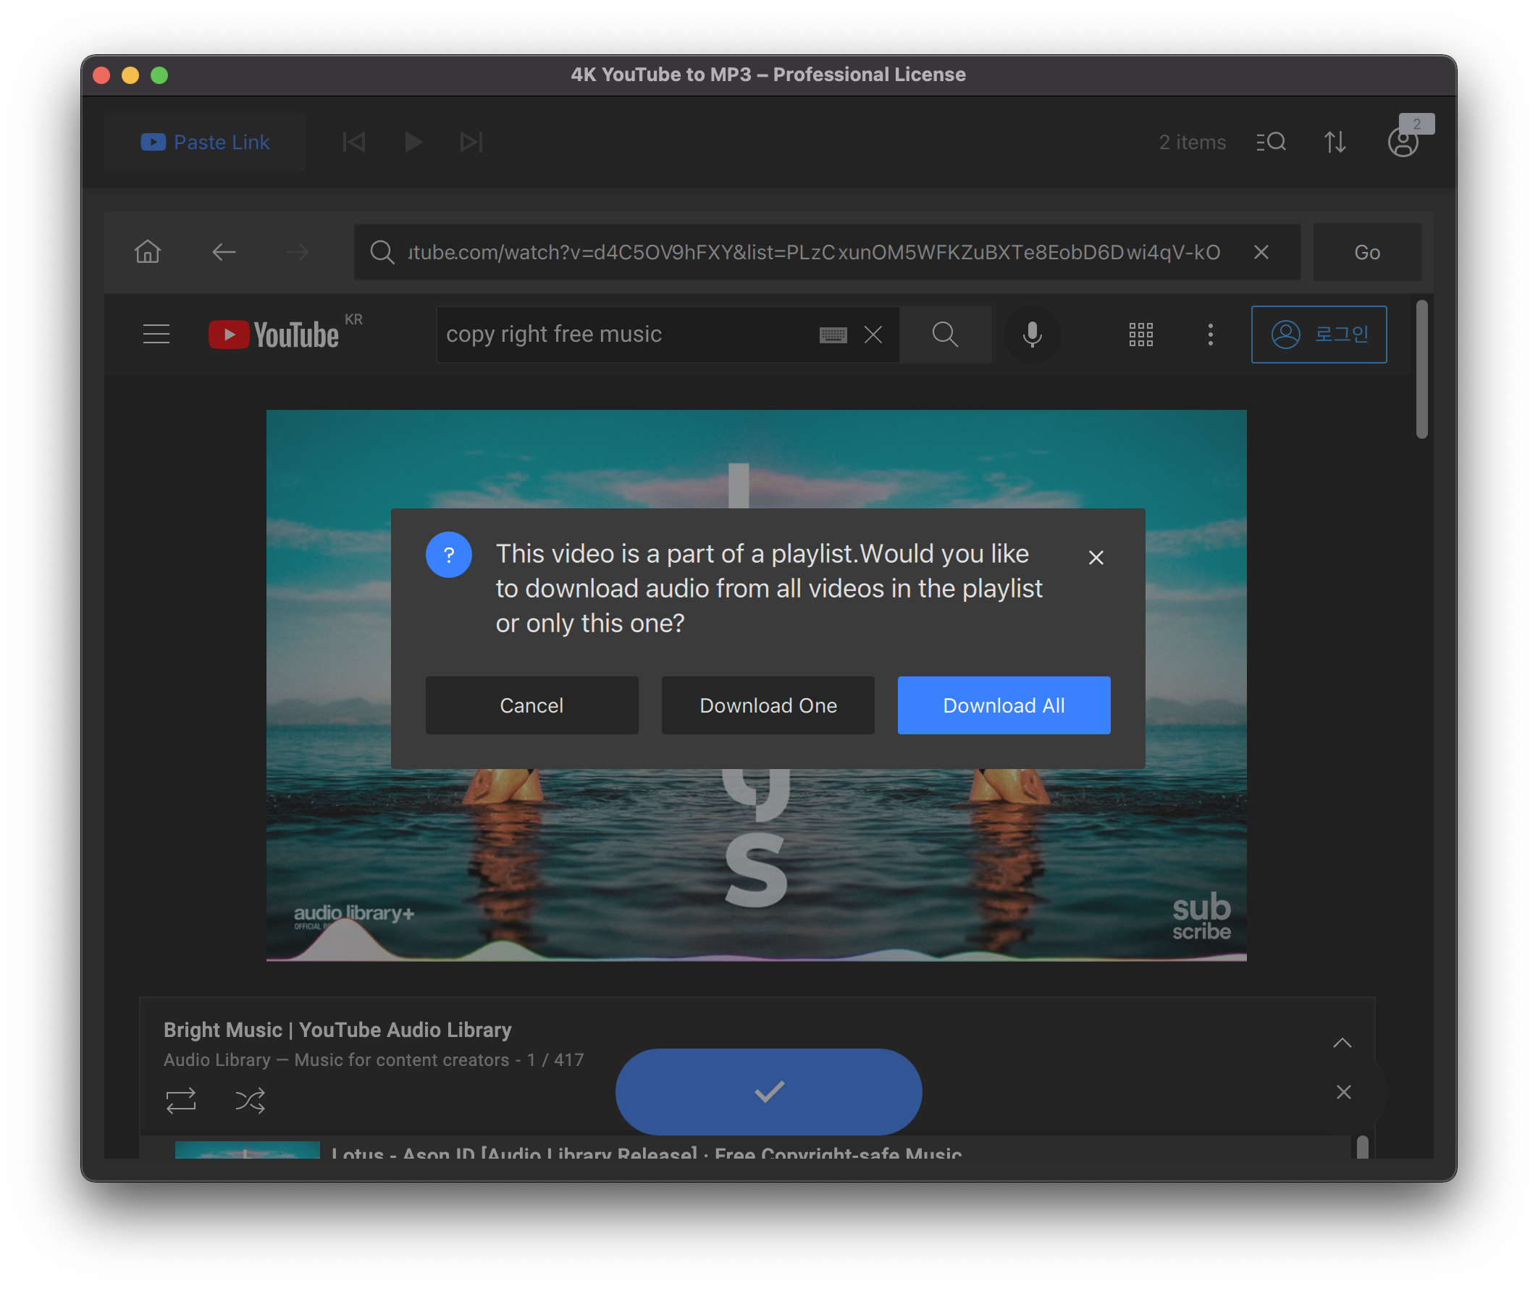Viewport: 1538px width, 1289px height.
Task: Open the sort order icon
Action: pyautogui.click(x=1335, y=142)
